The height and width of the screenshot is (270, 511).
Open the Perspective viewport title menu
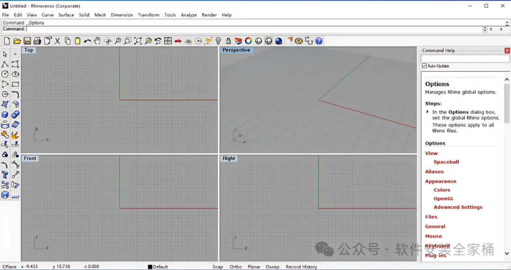tap(236, 50)
